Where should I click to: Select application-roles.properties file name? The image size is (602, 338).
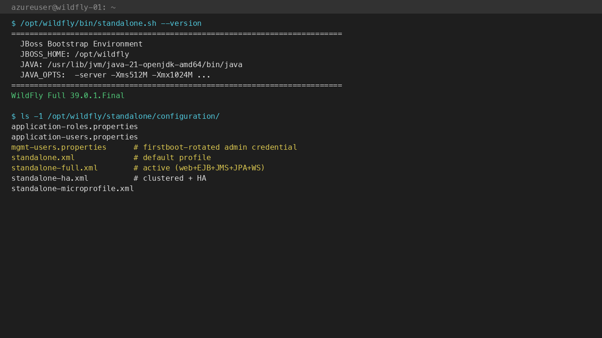75,127
